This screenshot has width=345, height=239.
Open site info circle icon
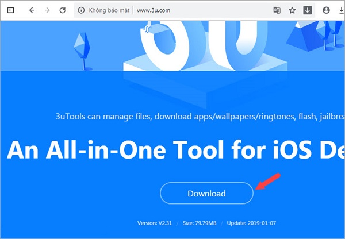(x=81, y=10)
